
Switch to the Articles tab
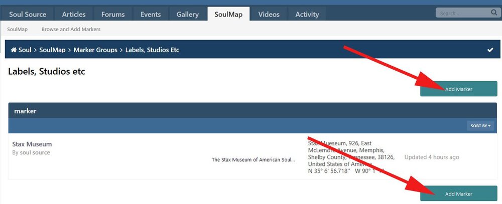(x=74, y=15)
